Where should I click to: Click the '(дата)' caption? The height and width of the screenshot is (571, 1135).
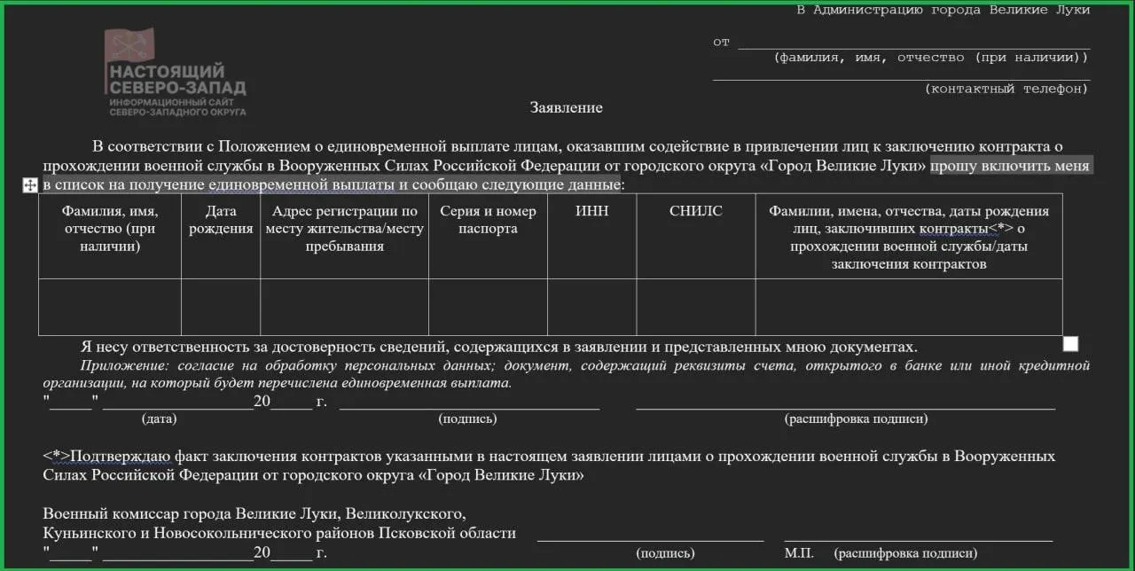[x=159, y=418]
